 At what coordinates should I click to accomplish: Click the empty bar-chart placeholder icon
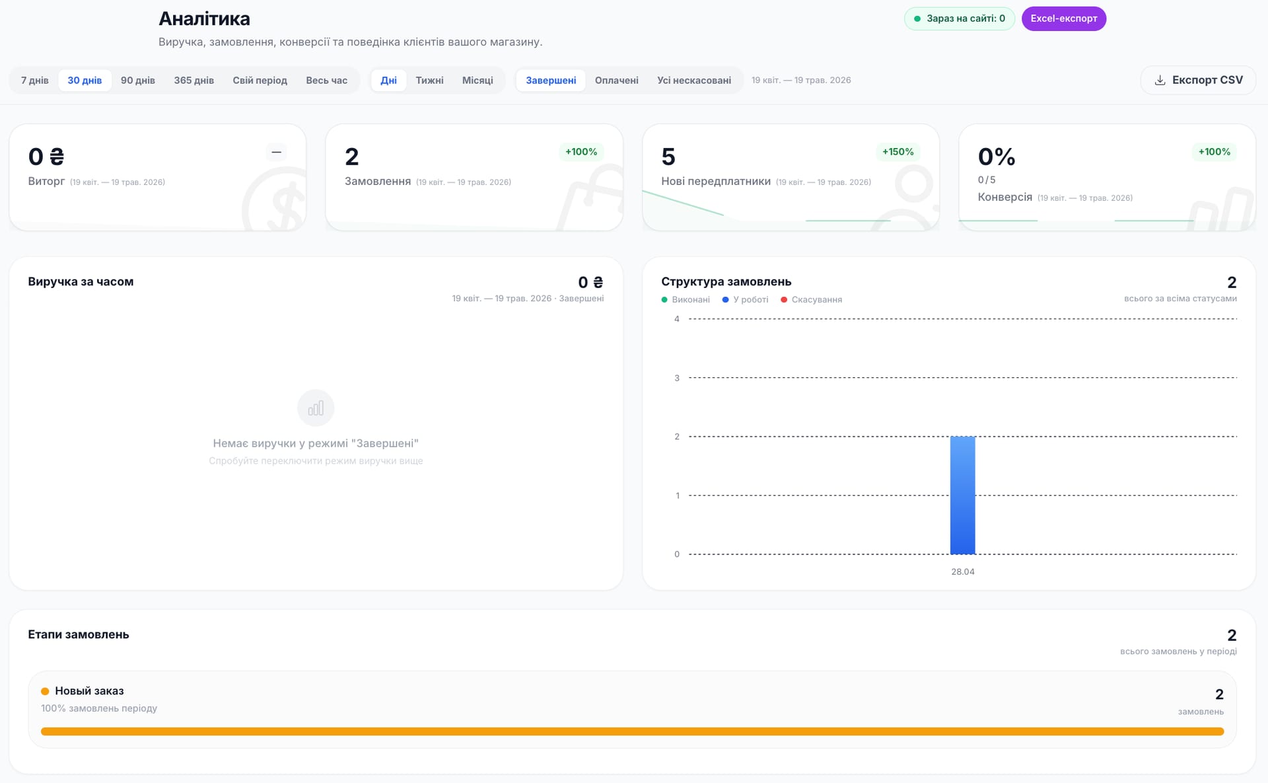click(x=316, y=408)
